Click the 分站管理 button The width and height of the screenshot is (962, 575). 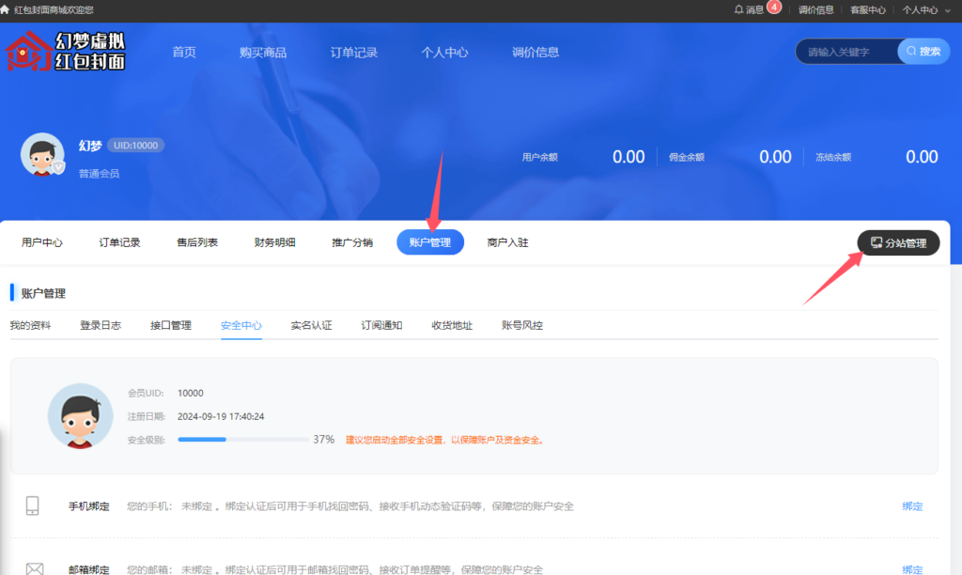(x=898, y=243)
